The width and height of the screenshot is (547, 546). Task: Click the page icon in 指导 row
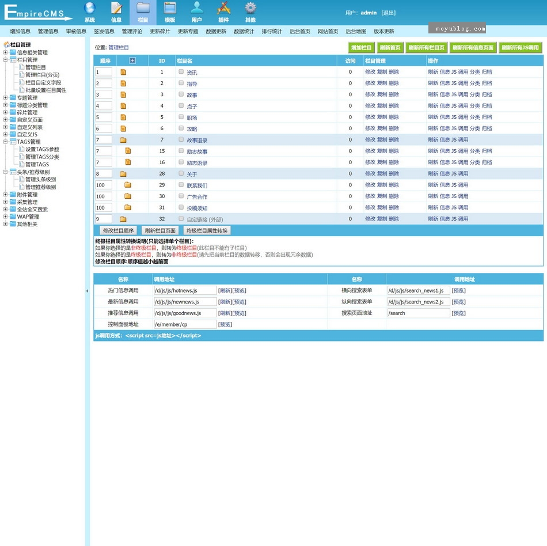(x=123, y=84)
